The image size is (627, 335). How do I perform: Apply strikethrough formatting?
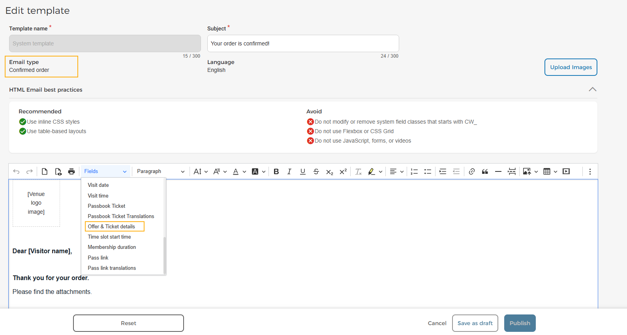(316, 171)
